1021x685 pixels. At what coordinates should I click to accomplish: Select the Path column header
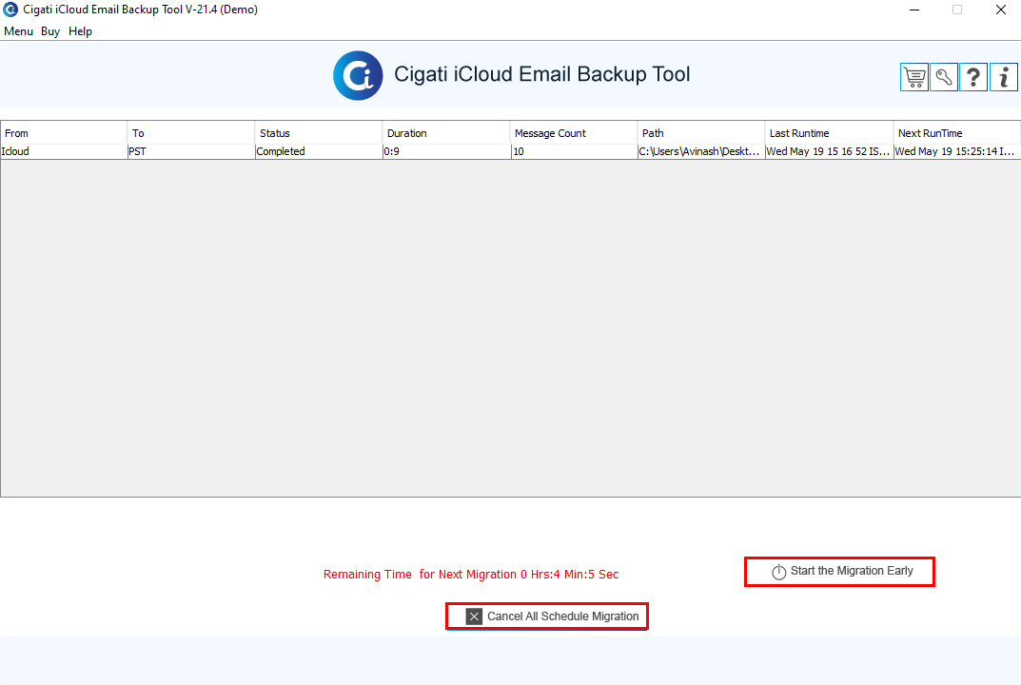(x=701, y=133)
